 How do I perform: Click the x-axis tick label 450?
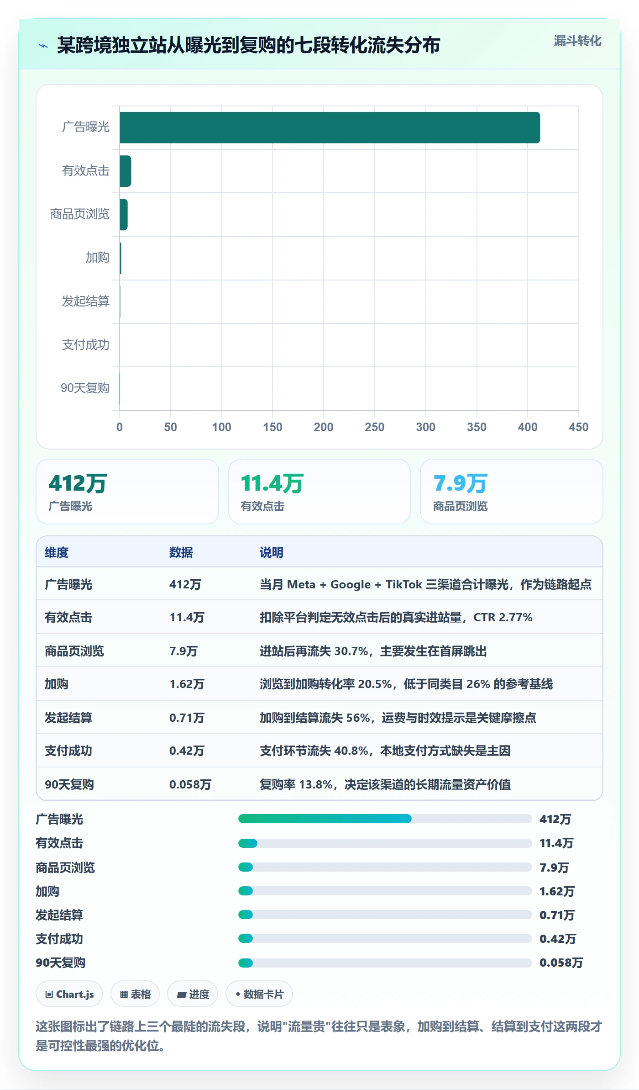[578, 427]
